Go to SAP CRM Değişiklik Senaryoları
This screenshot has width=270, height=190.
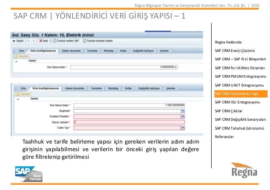point(240,119)
